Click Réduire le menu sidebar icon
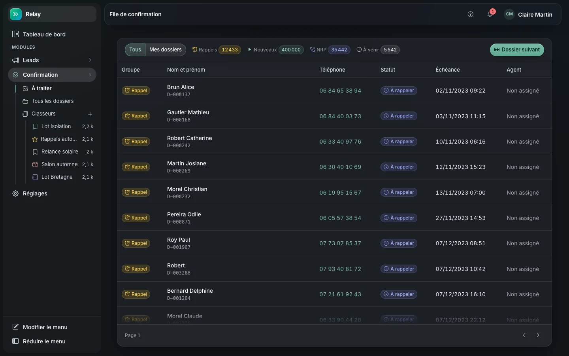Image resolution: width=569 pixels, height=356 pixels. (x=15, y=341)
